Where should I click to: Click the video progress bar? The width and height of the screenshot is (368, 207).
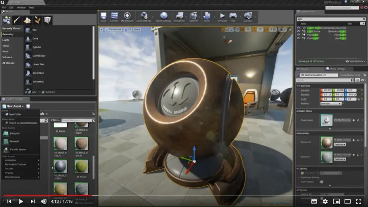[184, 195]
